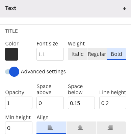Toggle off the Advanced settings switch
Image resolution: width=131 pixels, height=140 pixels.
pyautogui.click(x=12, y=72)
